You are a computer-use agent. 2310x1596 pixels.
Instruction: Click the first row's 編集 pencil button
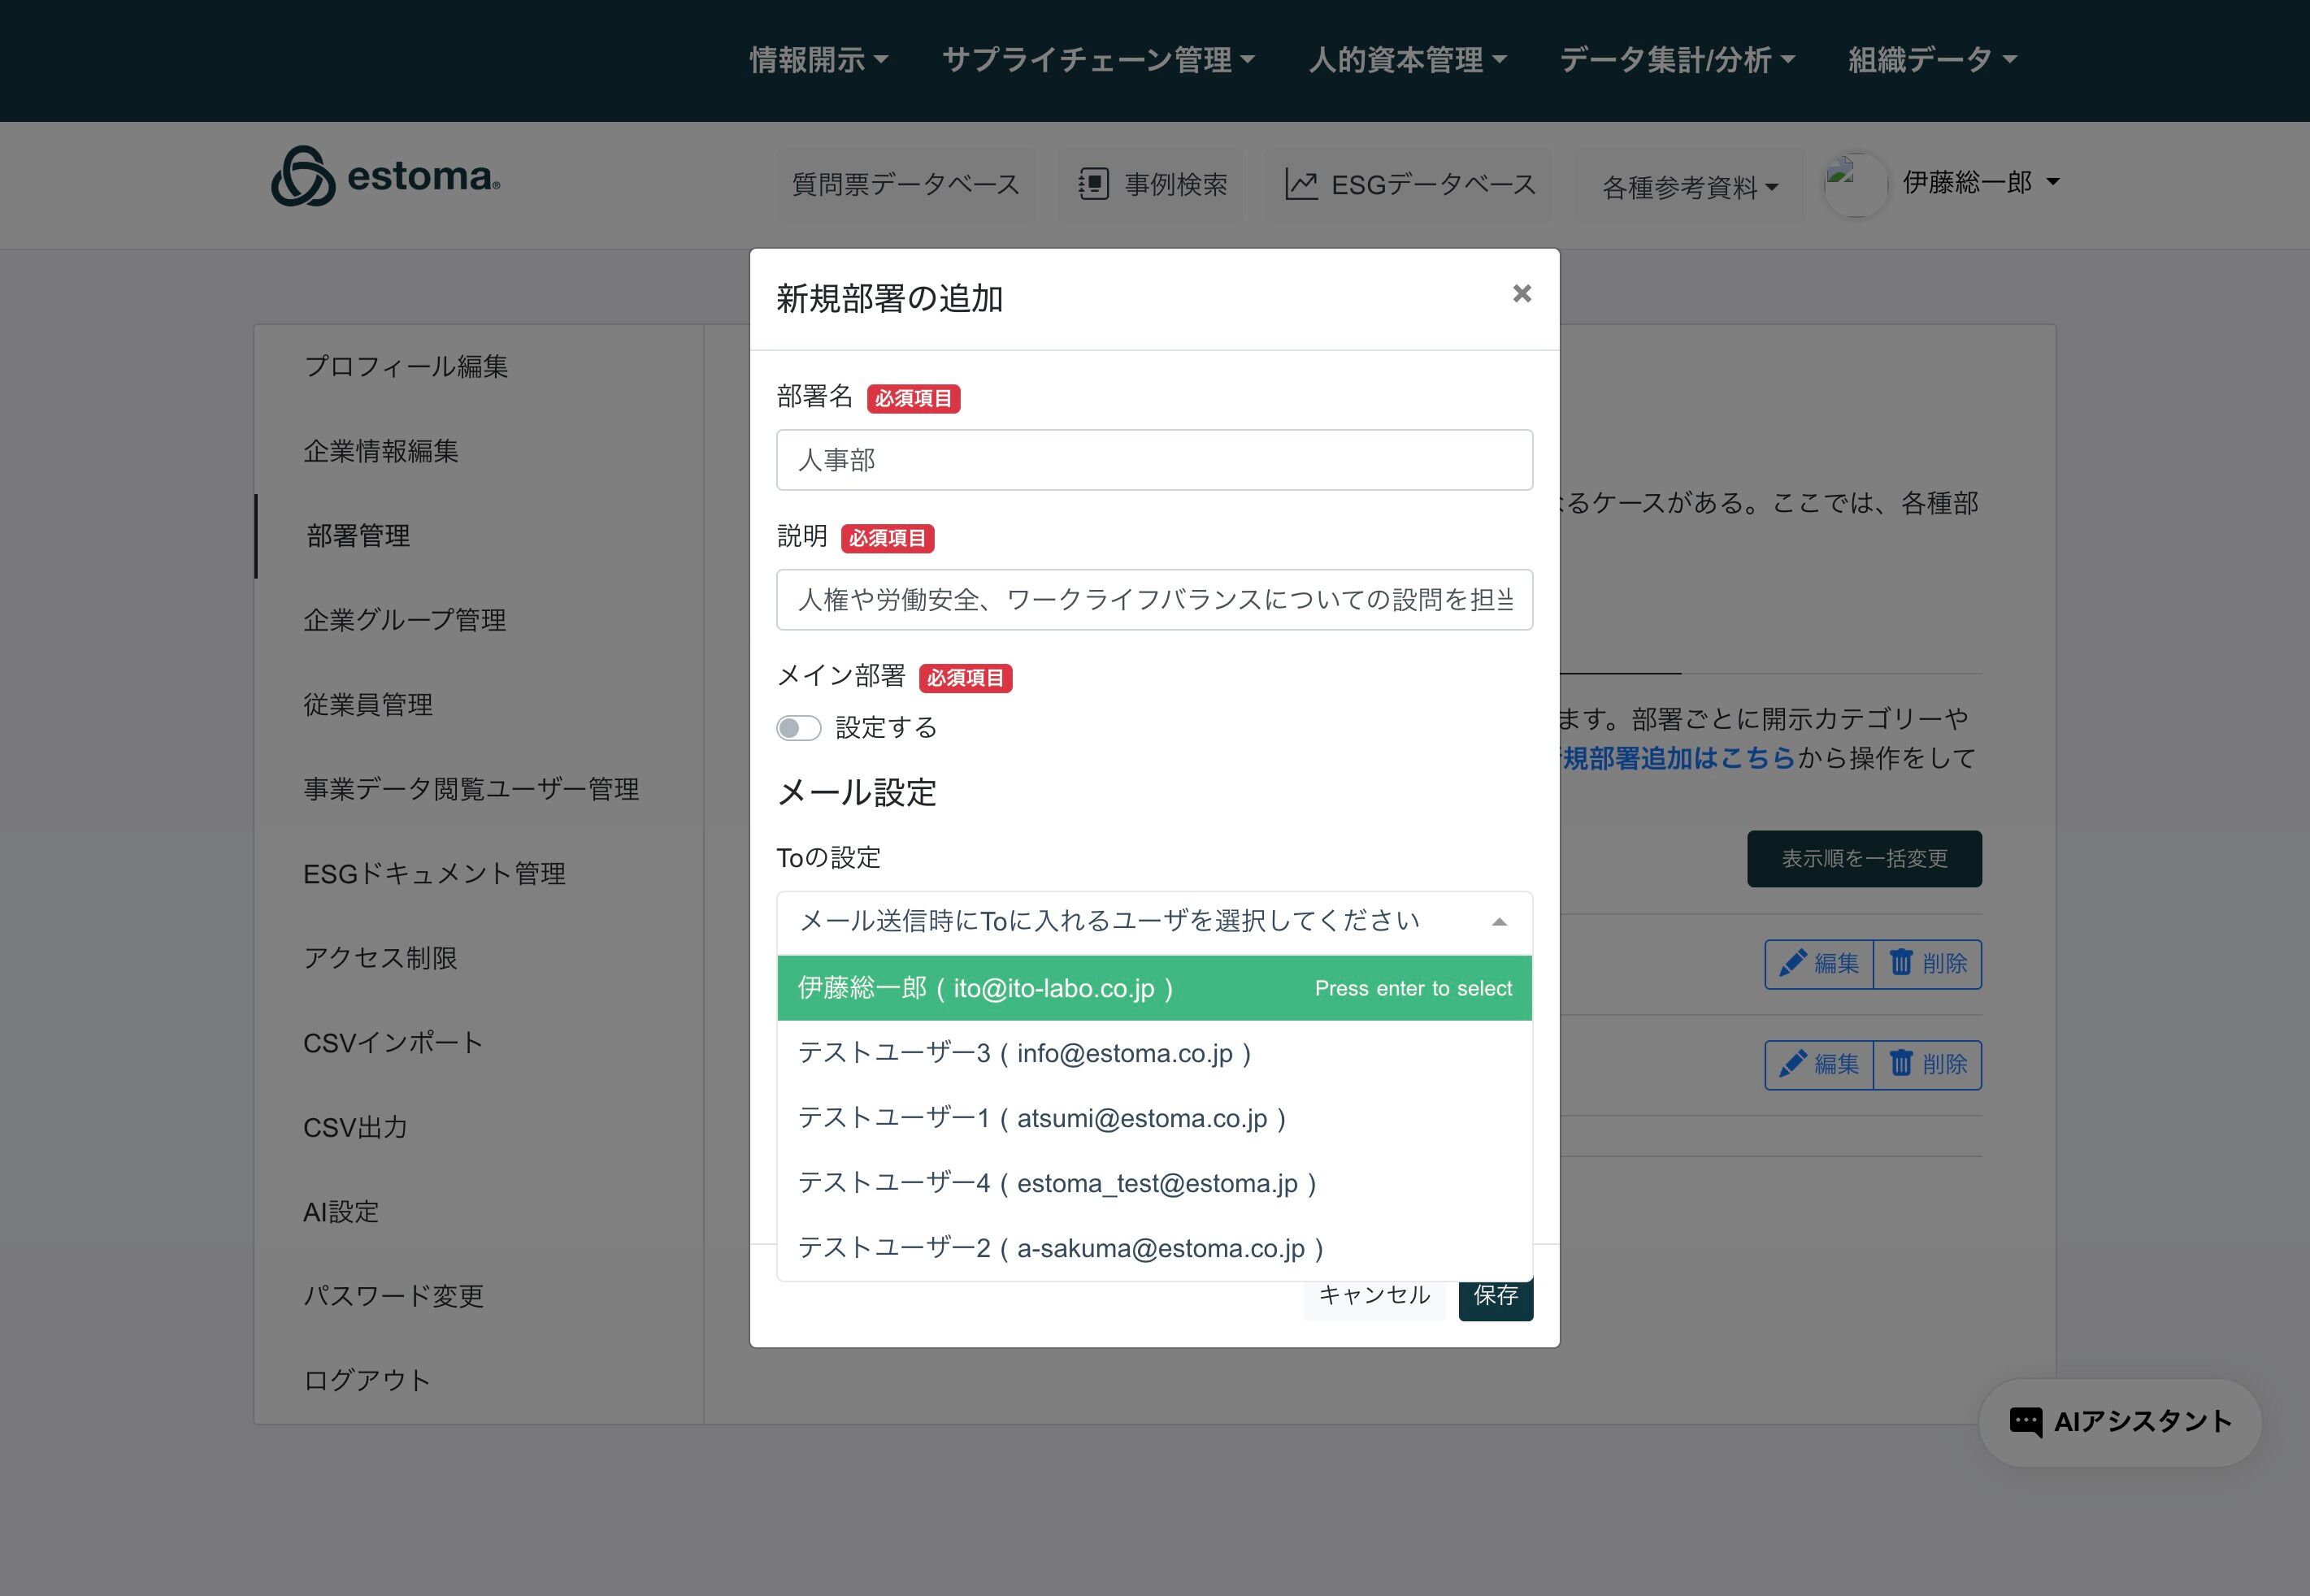[x=1818, y=964]
